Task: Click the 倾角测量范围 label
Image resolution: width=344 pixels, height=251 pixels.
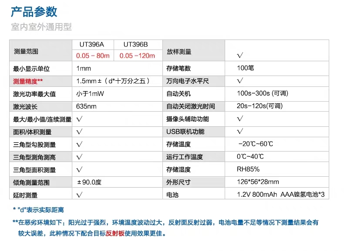Action: tap(31, 182)
